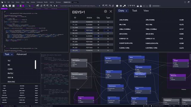Click the split left-right arrows icon
The image size is (191, 107).
[x=121, y=6]
